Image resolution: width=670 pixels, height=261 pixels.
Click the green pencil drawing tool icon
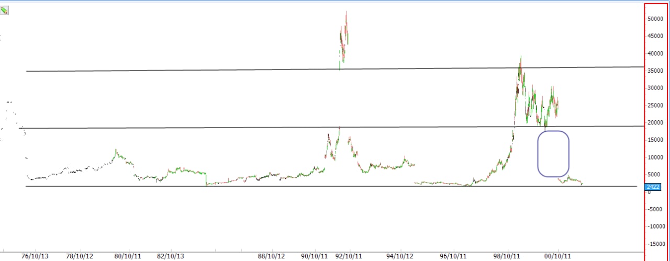click(x=4, y=10)
